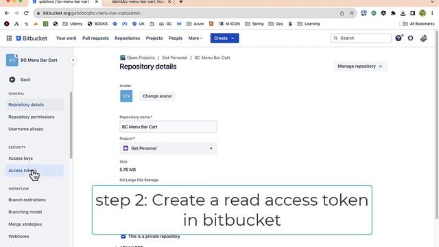Open the BC Menu Bar Cart breadcrumb link

(x=212, y=58)
